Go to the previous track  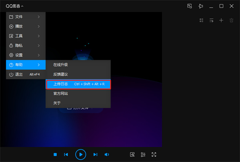66,154
